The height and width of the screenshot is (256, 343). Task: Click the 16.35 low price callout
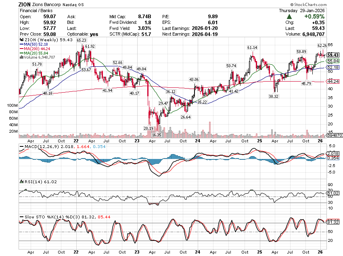(x=157, y=135)
